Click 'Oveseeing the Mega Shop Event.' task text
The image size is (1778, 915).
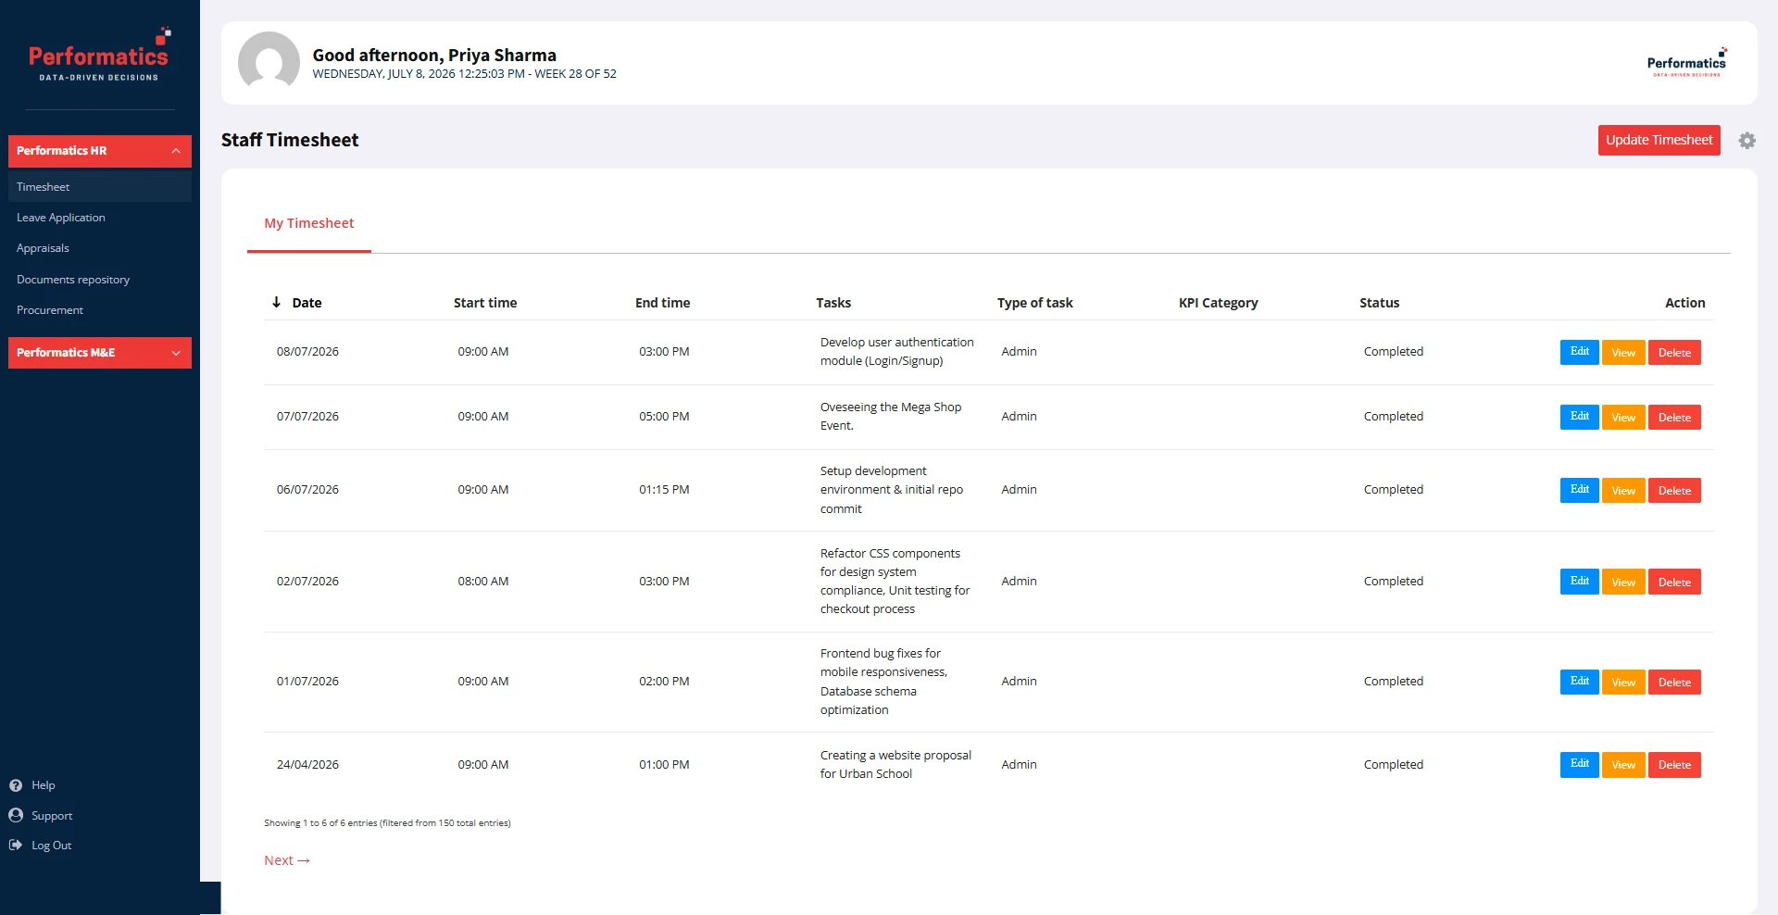(891, 417)
